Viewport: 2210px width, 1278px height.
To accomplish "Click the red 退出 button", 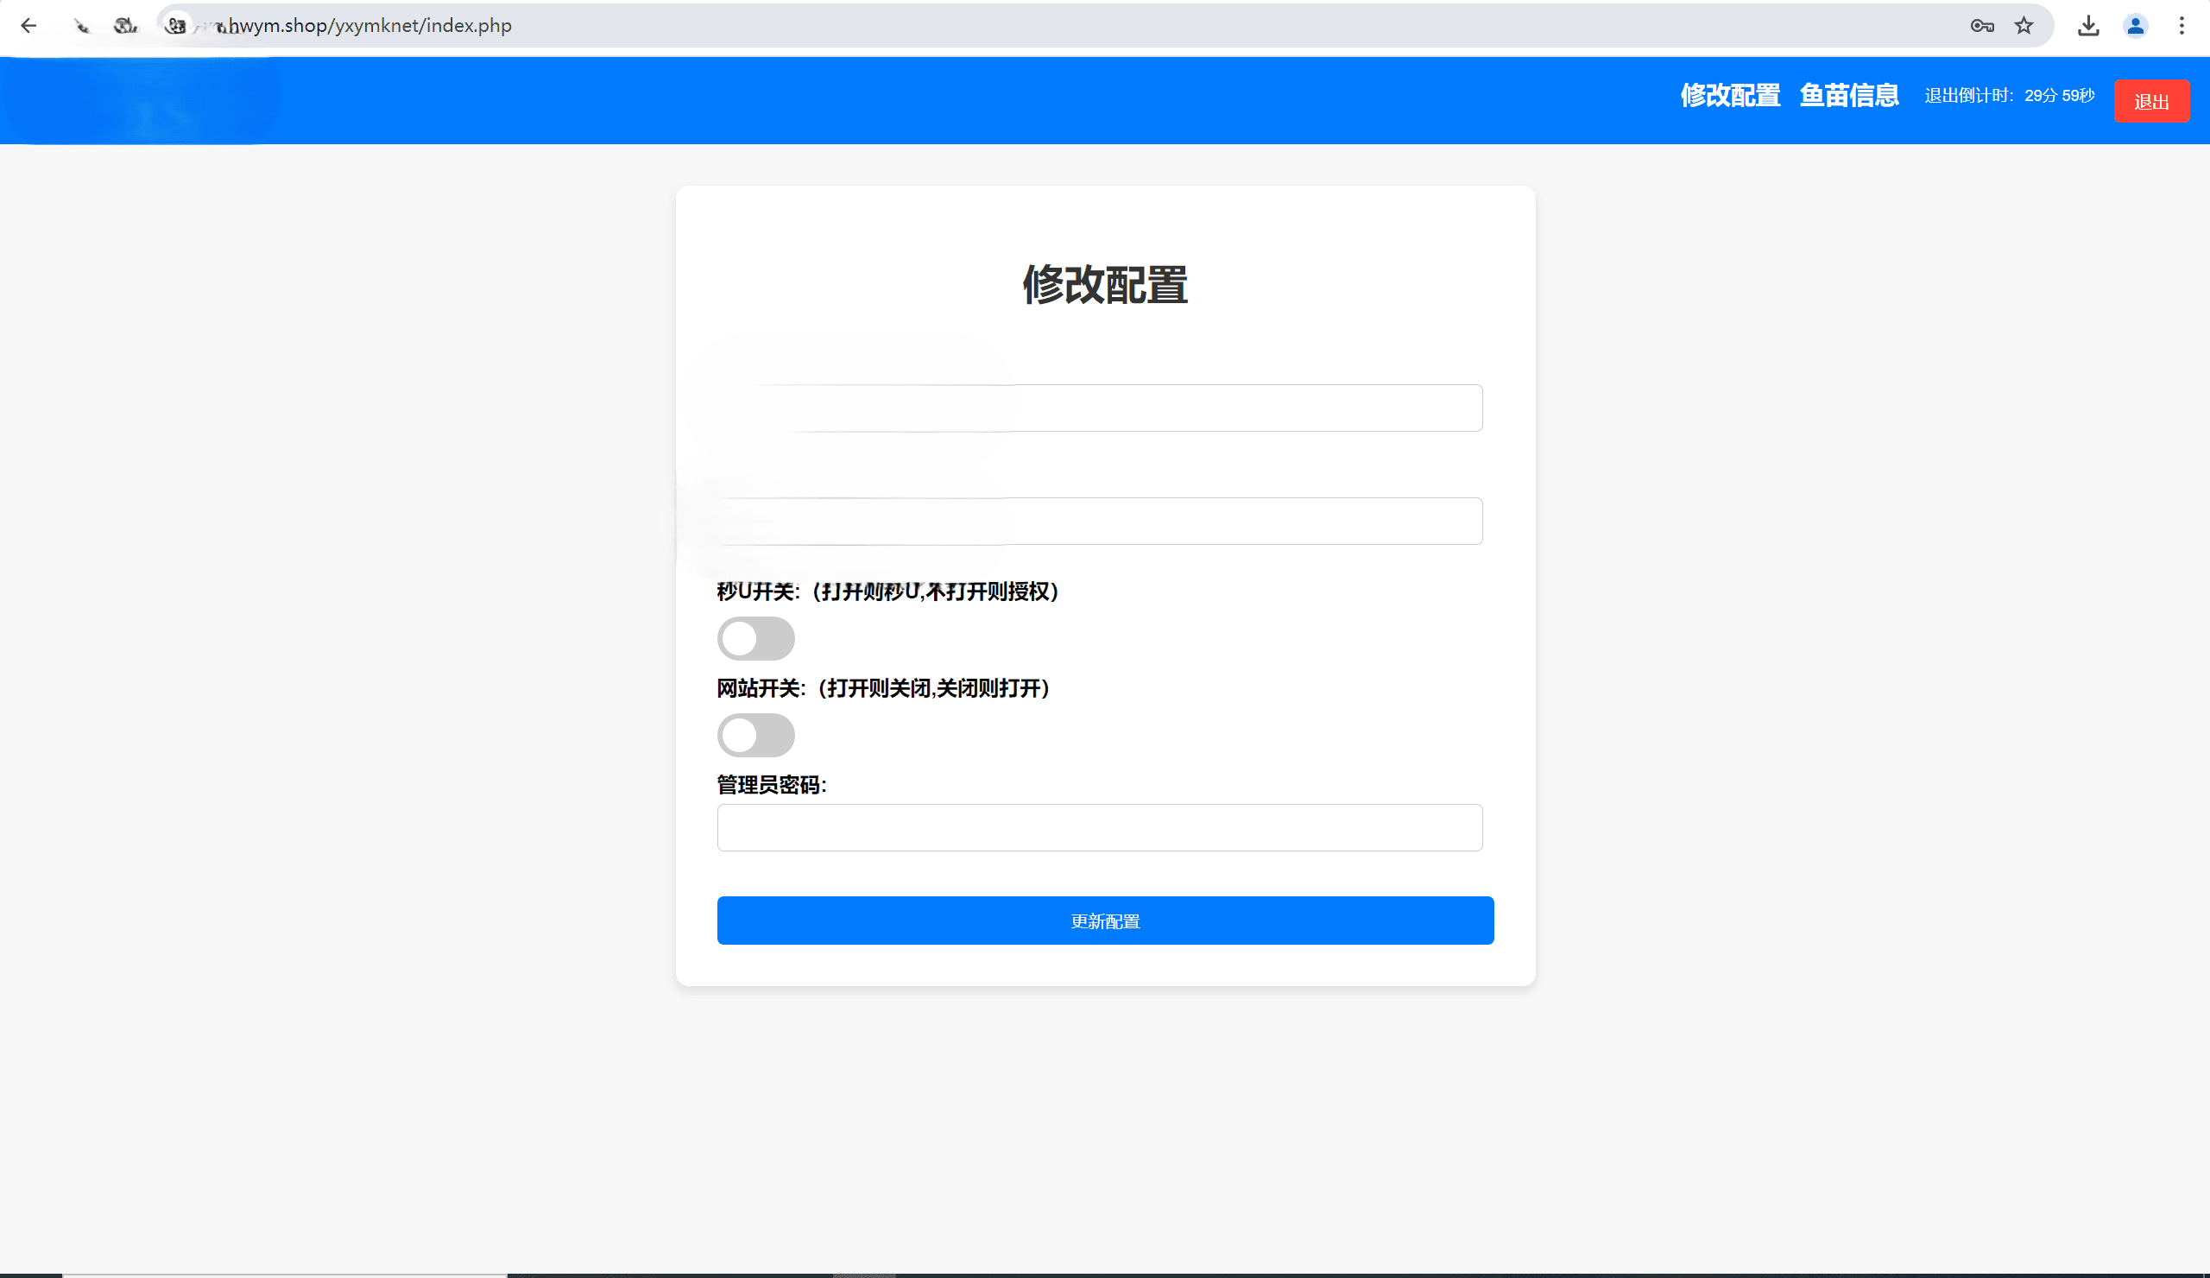I will pyautogui.click(x=2151, y=102).
